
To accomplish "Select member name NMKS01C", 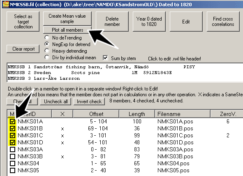I will tap(30, 135).
